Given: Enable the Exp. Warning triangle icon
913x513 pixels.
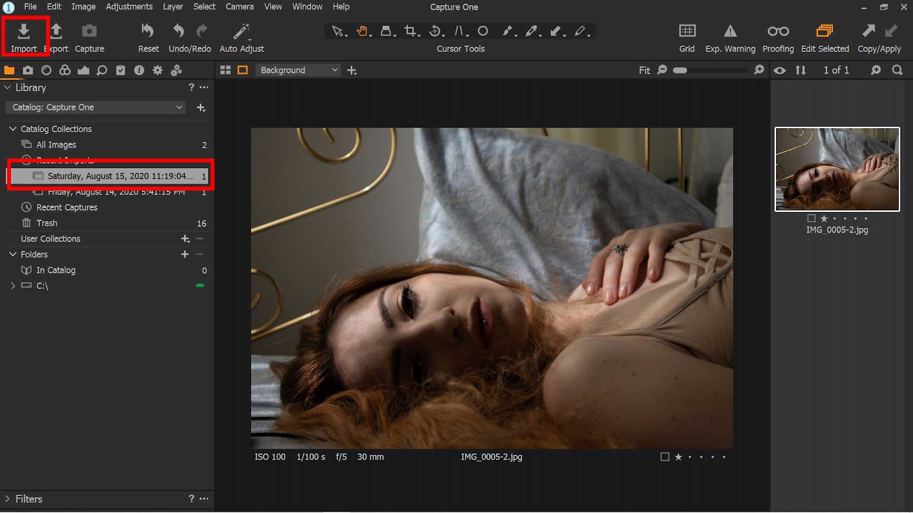Looking at the screenshot, I should tap(730, 31).
